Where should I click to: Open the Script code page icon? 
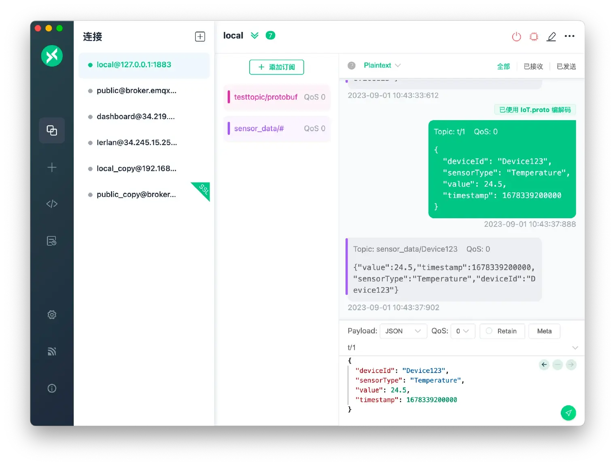click(52, 204)
